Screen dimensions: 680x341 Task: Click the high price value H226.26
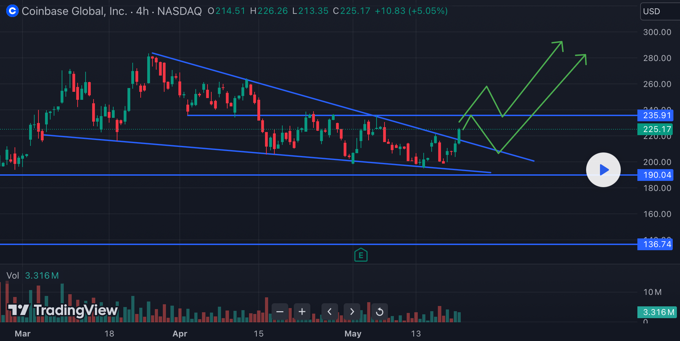269,11
